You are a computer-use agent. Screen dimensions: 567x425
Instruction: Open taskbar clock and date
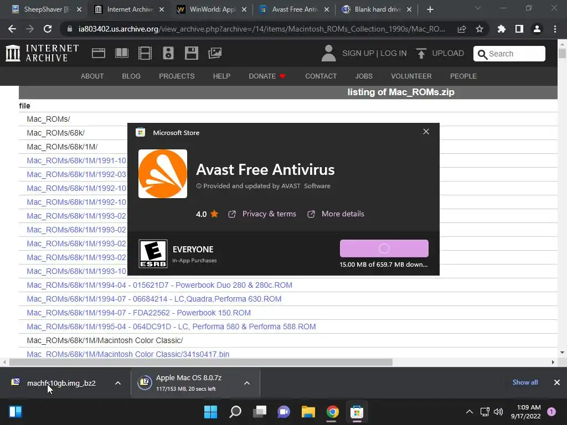coord(526,412)
